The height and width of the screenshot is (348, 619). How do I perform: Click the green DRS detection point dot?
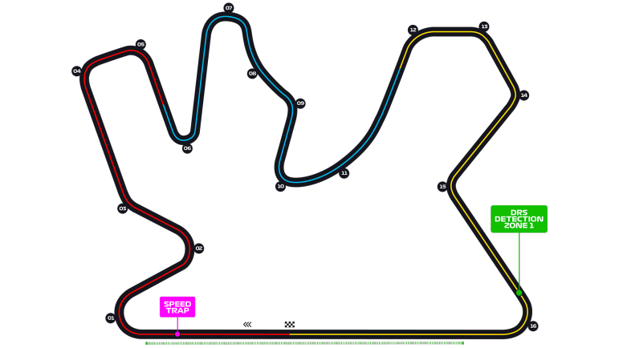click(x=519, y=293)
